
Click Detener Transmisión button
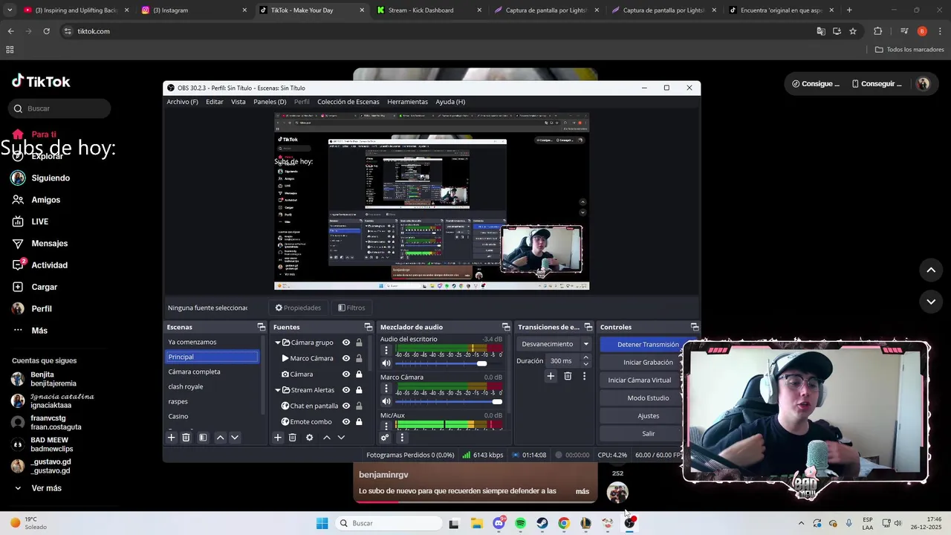pos(648,344)
